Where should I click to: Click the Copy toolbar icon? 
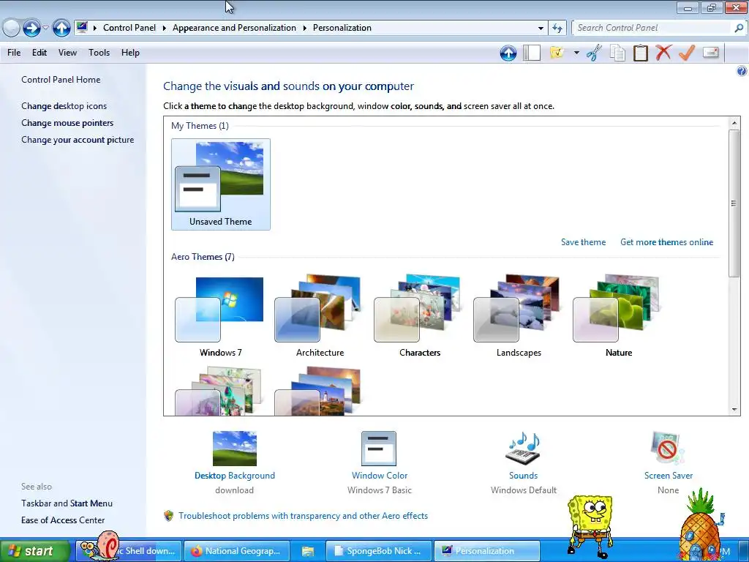click(617, 53)
